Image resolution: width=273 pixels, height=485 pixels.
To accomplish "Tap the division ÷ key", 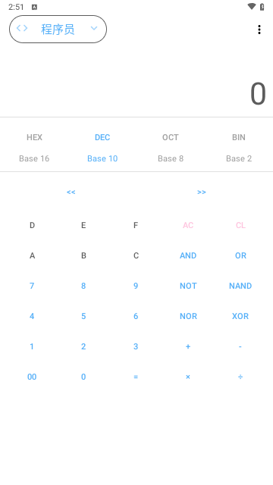I will 240,377.
